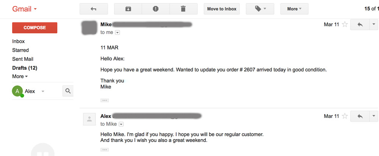Open reply options dropdown on Mike's message
This screenshot has height=156, width=379.
374,25
